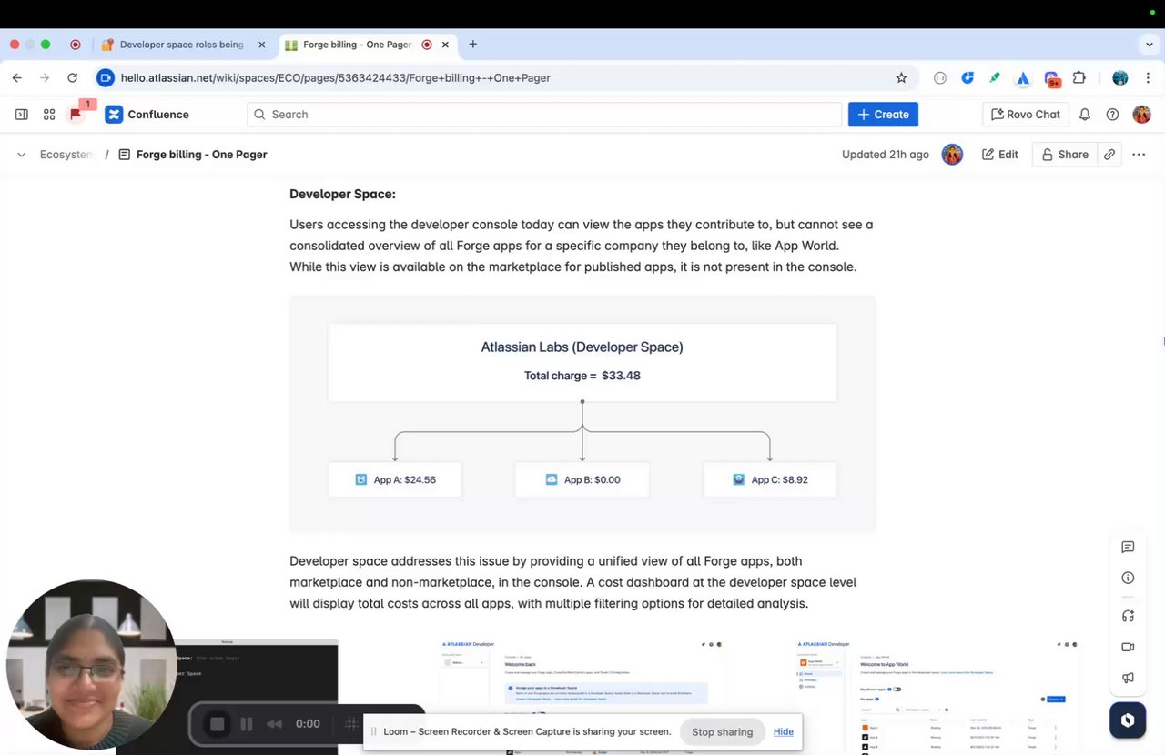This screenshot has width=1165, height=755.
Task: Open the Atlassian extension icon
Action: coord(1023,78)
